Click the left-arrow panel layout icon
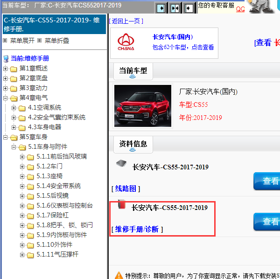280x279 pixels. 189,8
